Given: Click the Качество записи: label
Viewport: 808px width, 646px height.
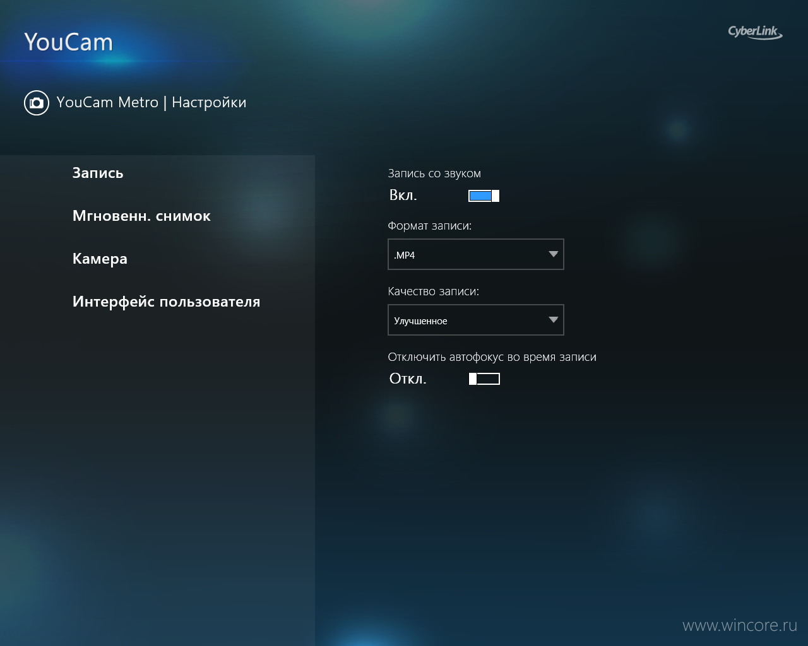Looking at the screenshot, I should 433,291.
